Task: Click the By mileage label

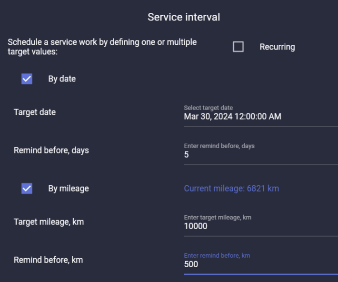Action: coord(69,188)
